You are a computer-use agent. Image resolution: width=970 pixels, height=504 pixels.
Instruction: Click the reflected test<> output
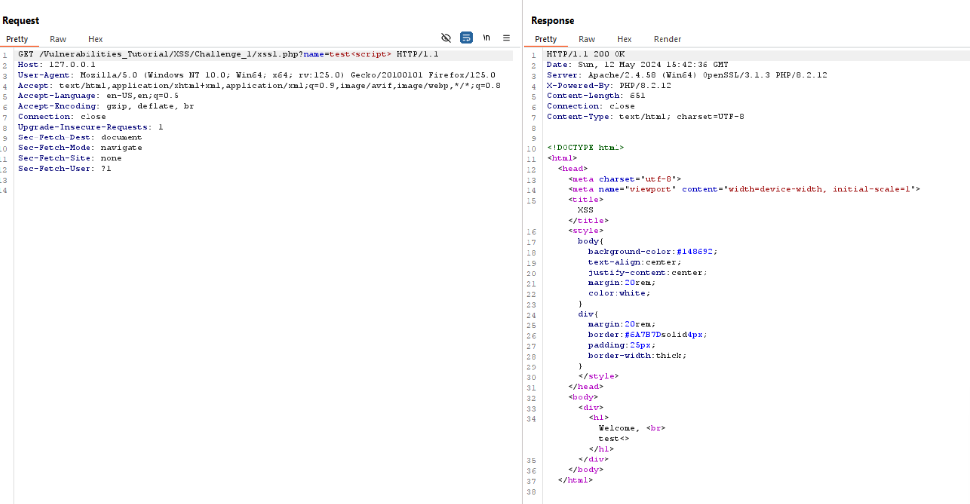point(614,439)
